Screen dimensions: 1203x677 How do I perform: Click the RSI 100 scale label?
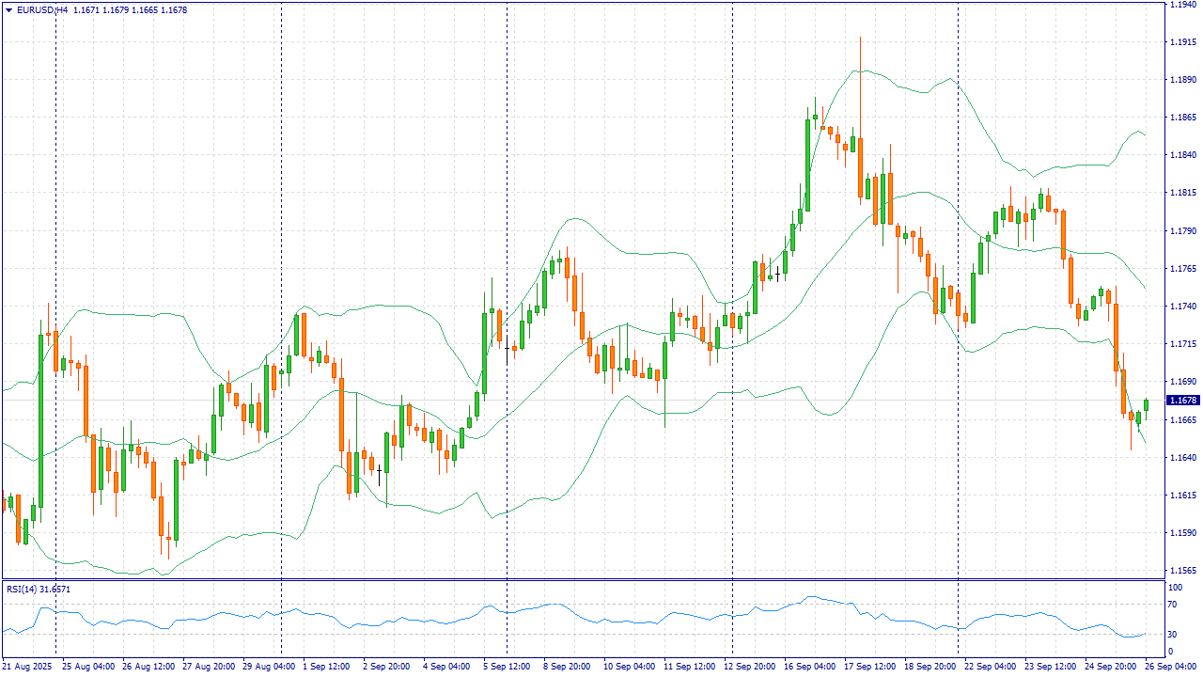point(1174,589)
